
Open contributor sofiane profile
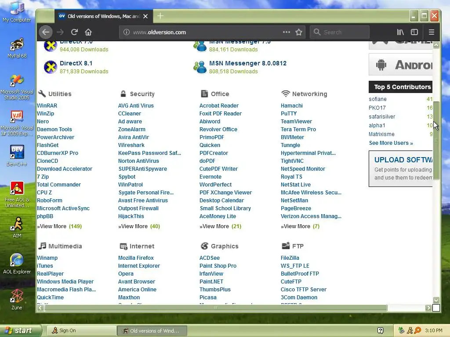click(377, 99)
